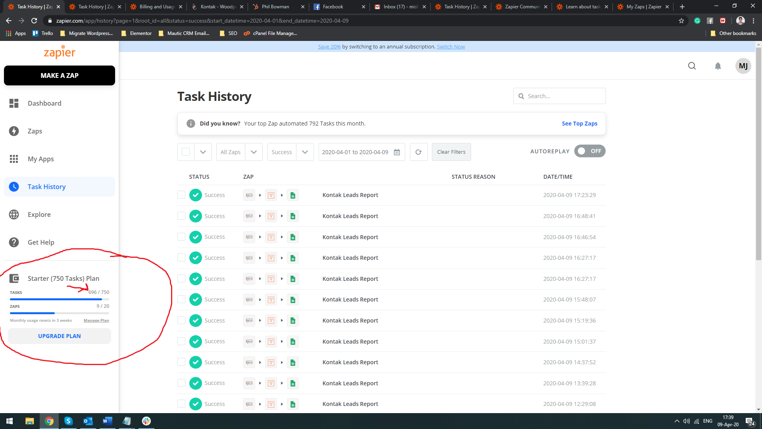Open the Chrome three-dot menu
762x429 pixels.
753,21
